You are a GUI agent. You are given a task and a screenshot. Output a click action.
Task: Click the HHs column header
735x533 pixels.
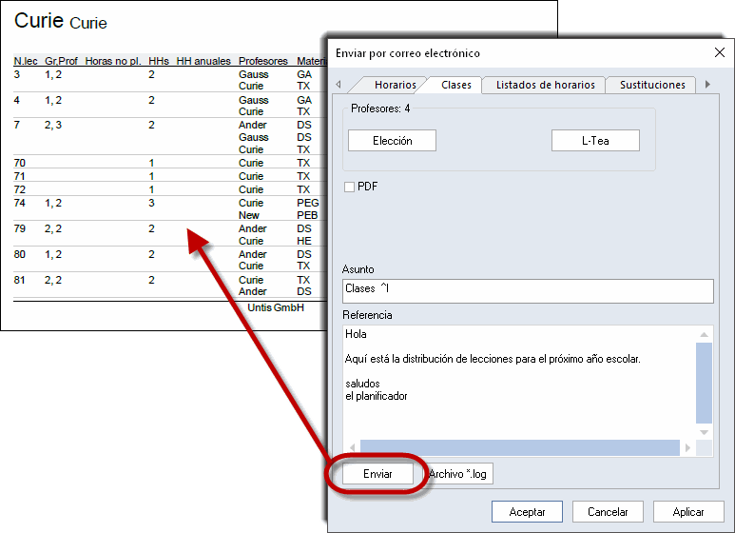point(159,61)
